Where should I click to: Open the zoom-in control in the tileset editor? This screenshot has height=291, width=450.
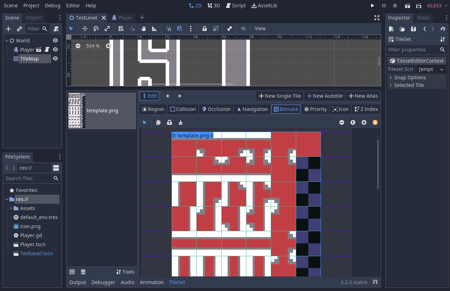pos(364,122)
